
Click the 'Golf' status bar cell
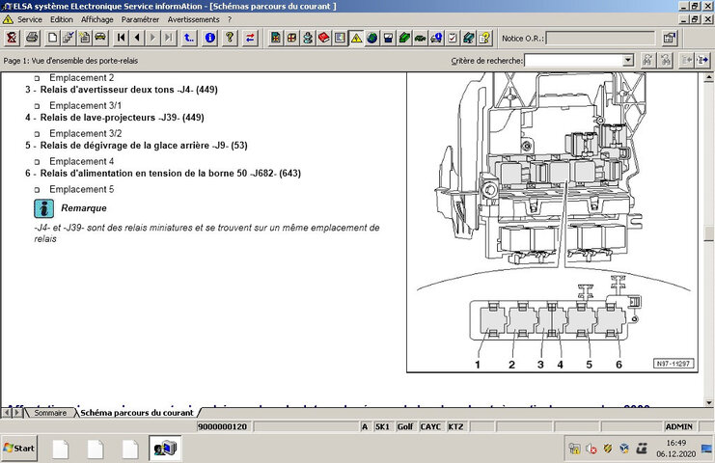coord(405,426)
